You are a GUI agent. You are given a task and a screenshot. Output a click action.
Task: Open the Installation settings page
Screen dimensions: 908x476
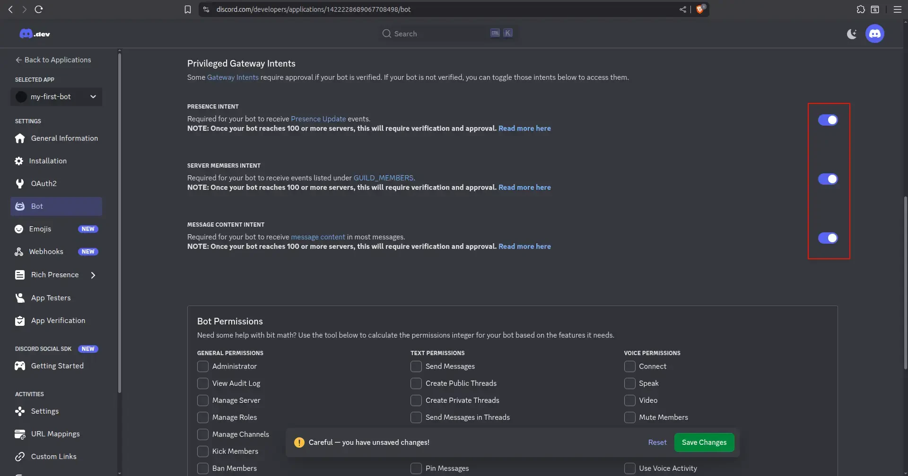47,161
